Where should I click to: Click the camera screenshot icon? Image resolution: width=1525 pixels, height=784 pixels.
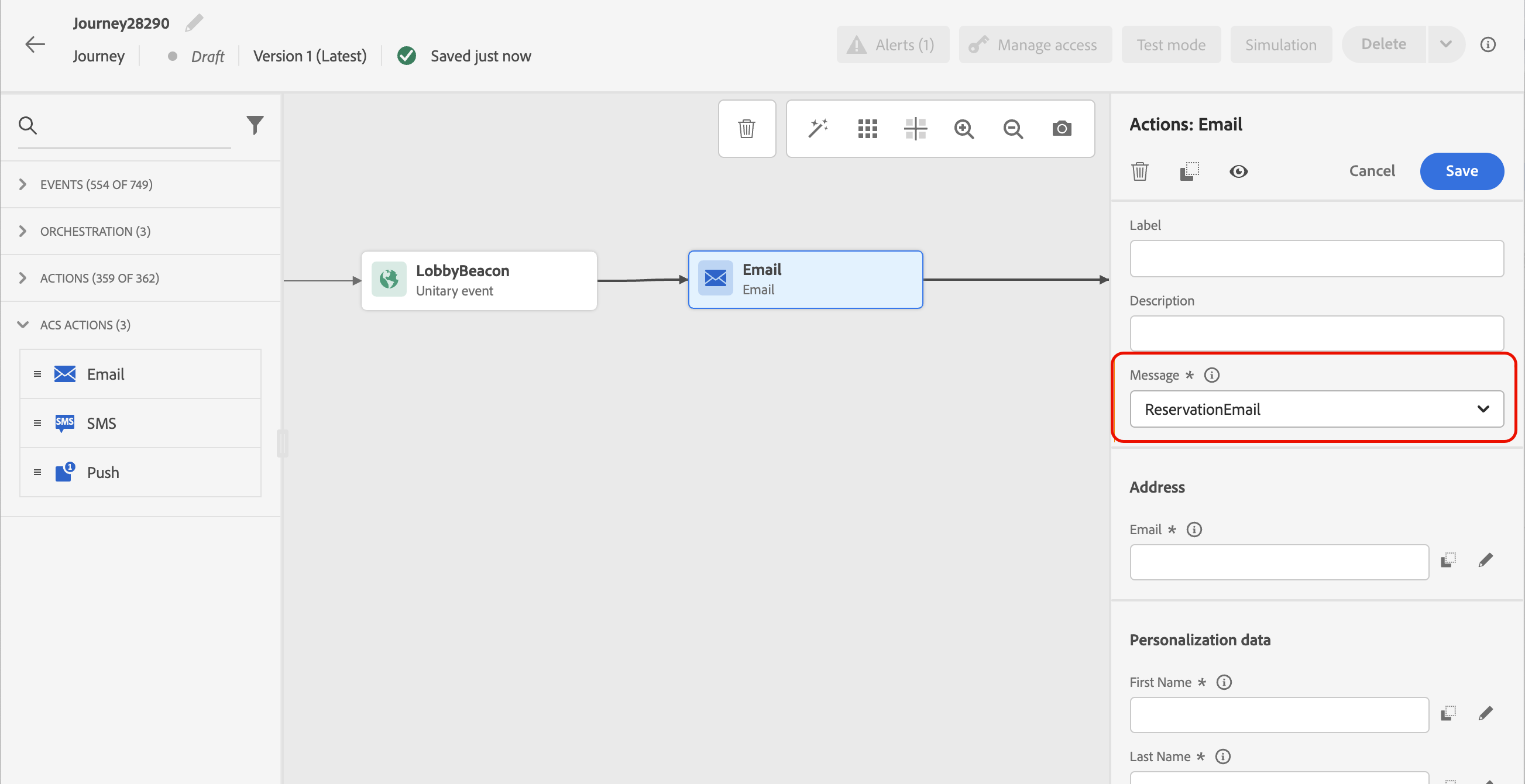tap(1062, 128)
